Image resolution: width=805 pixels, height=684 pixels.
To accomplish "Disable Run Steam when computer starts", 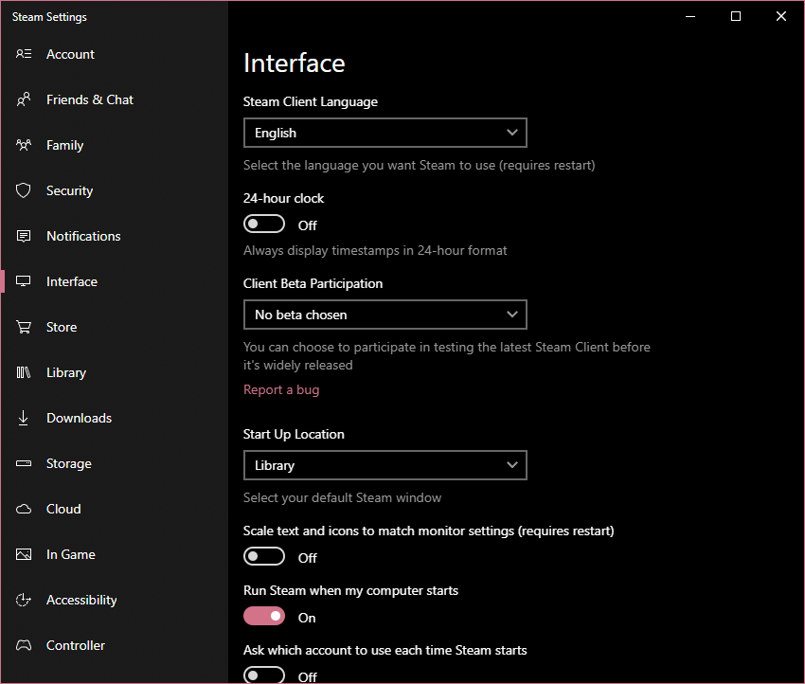I will tap(264, 616).
